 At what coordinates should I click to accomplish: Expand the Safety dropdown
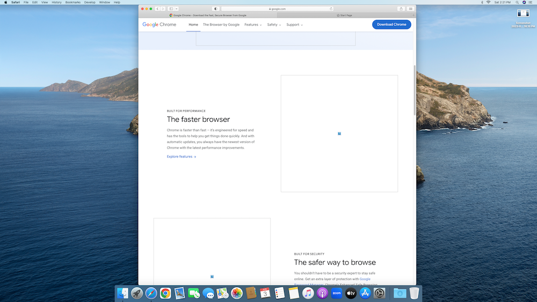click(x=274, y=25)
